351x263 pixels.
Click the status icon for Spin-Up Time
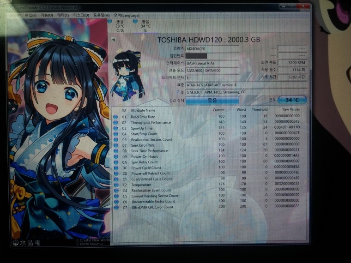[x=115, y=128]
